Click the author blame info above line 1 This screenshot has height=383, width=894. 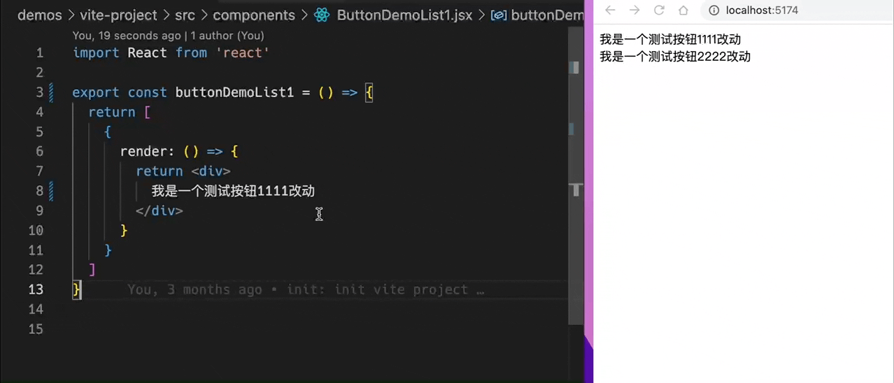[x=168, y=35]
